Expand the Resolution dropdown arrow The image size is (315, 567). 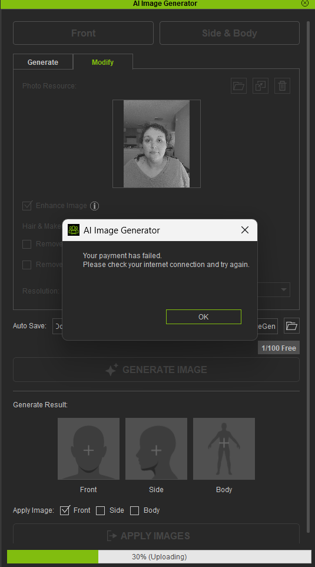pos(284,289)
